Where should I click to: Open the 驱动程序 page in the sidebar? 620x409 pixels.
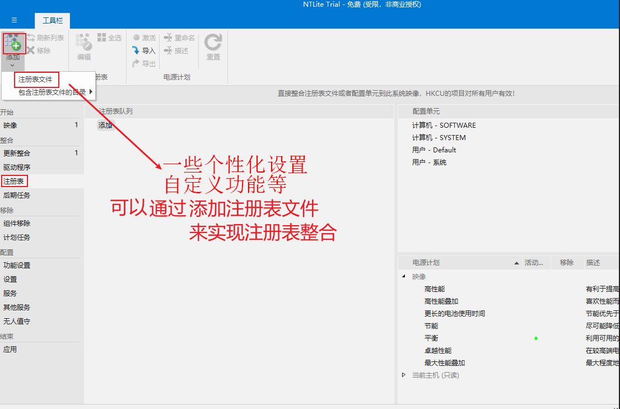(x=17, y=167)
